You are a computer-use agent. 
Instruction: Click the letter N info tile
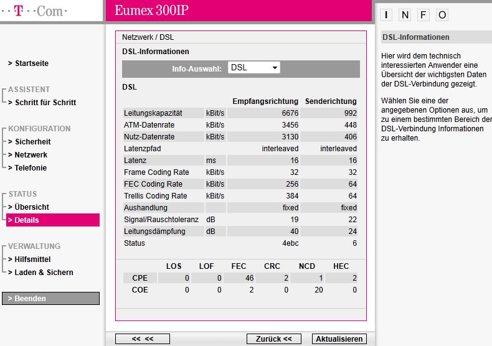point(405,15)
